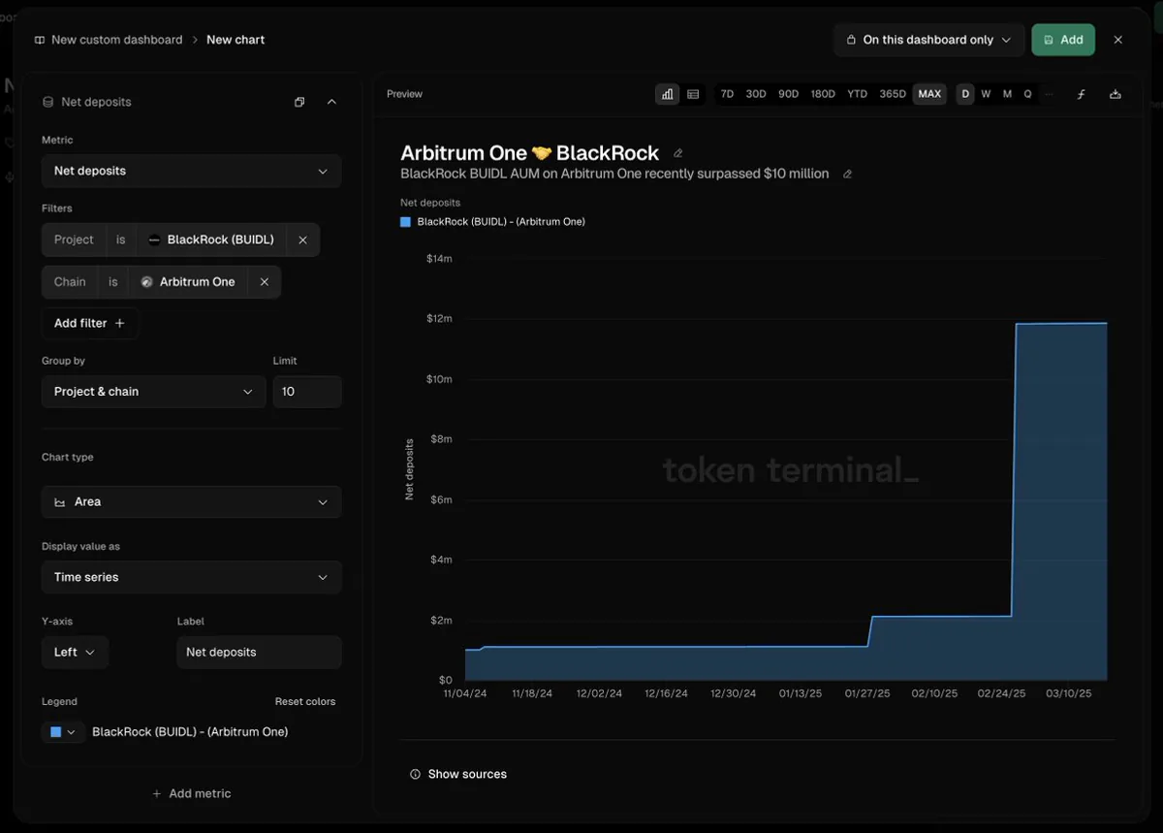Click the blue legend square in chart
This screenshot has width=1163, height=833.
pyautogui.click(x=406, y=222)
